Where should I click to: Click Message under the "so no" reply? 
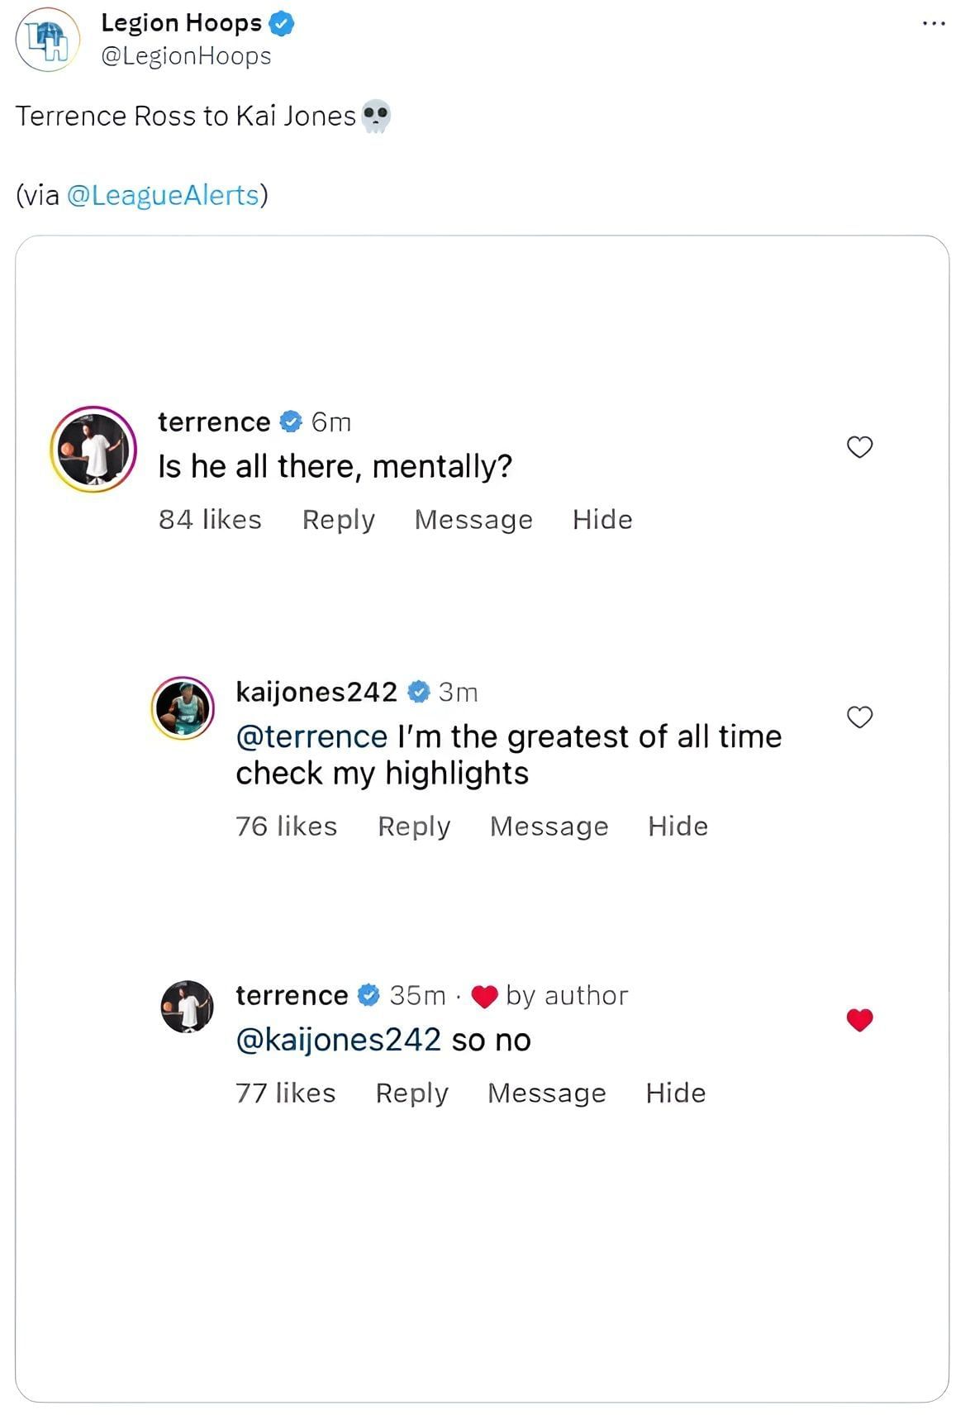click(546, 1093)
